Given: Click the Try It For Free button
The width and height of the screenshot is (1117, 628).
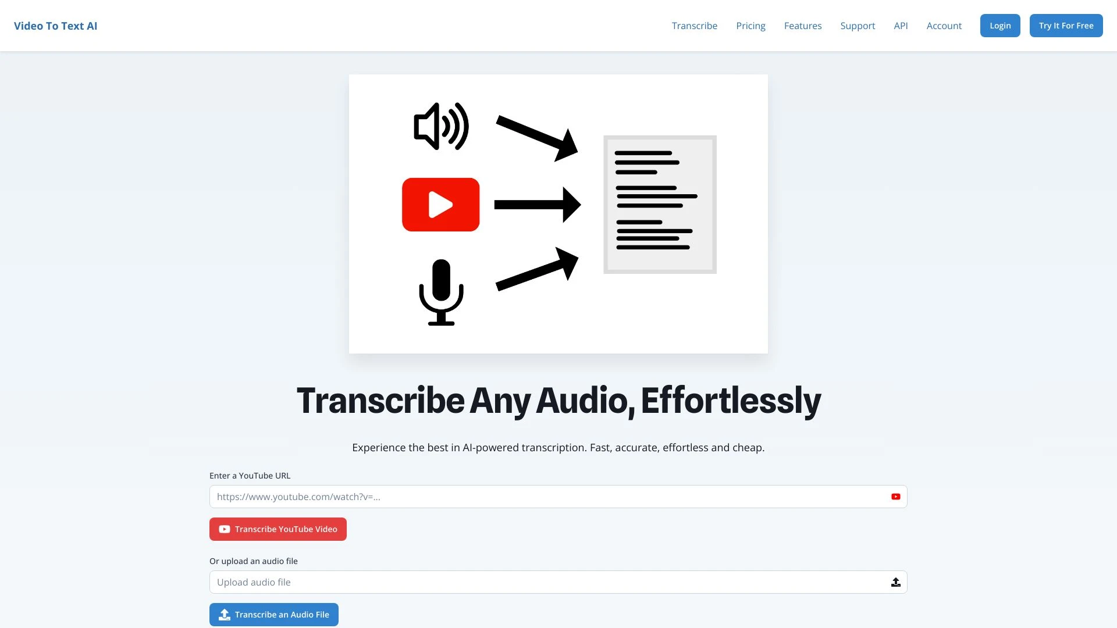Looking at the screenshot, I should pyautogui.click(x=1066, y=26).
